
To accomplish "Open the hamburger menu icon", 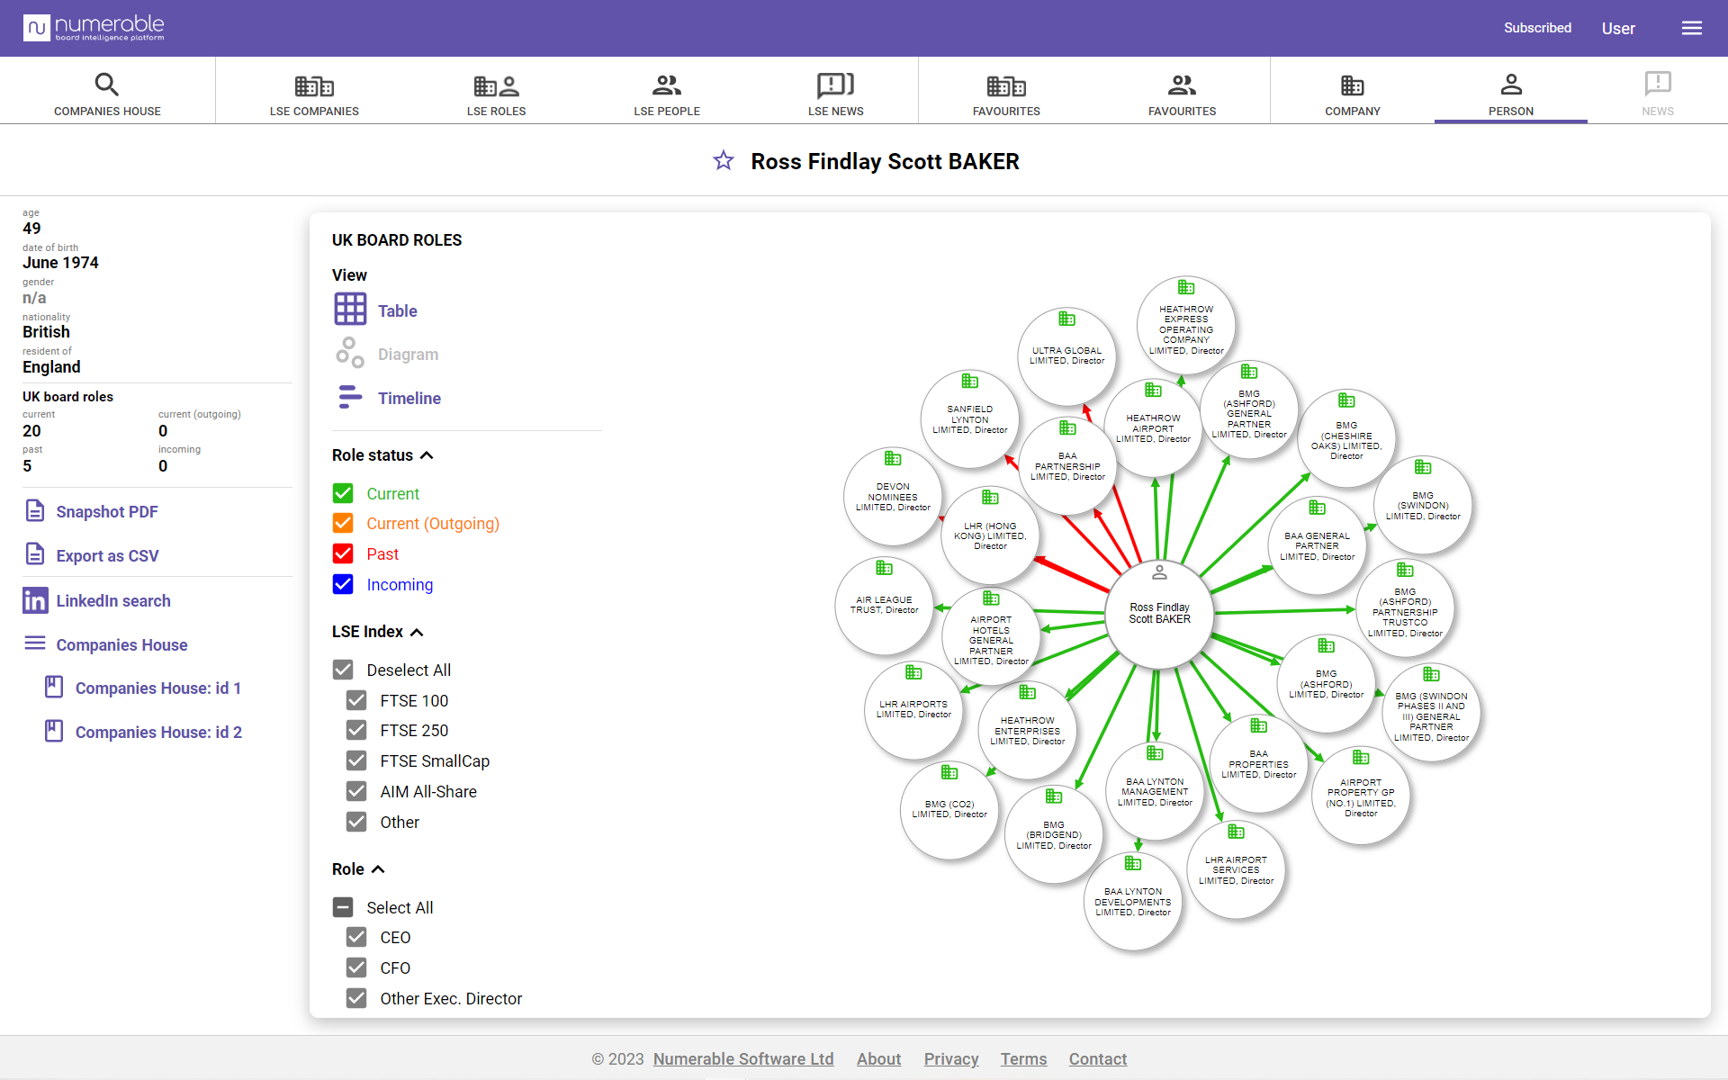I will click(x=1691, y=28).
